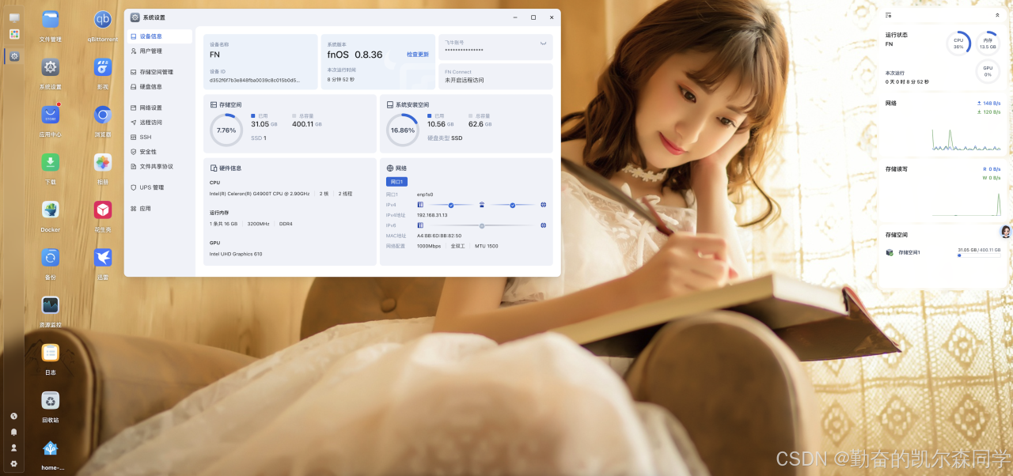
Task: Open the 备份 backup app icon
Action: (51, 258)
